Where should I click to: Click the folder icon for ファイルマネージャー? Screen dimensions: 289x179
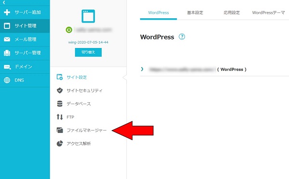click(60, 130)
